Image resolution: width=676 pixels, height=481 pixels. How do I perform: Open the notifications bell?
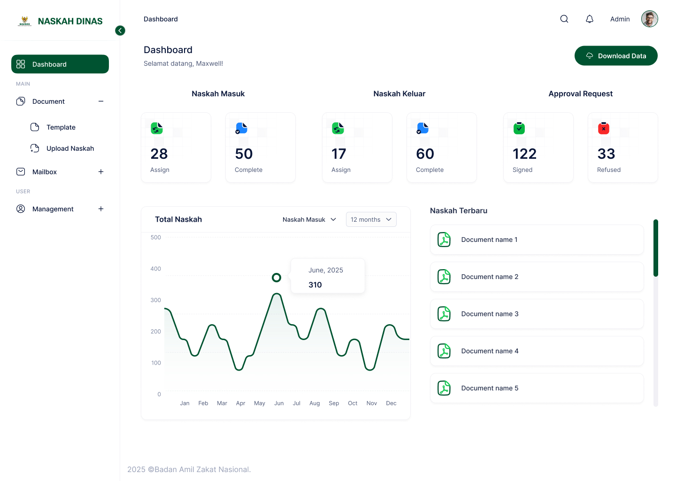coord(590,19)
